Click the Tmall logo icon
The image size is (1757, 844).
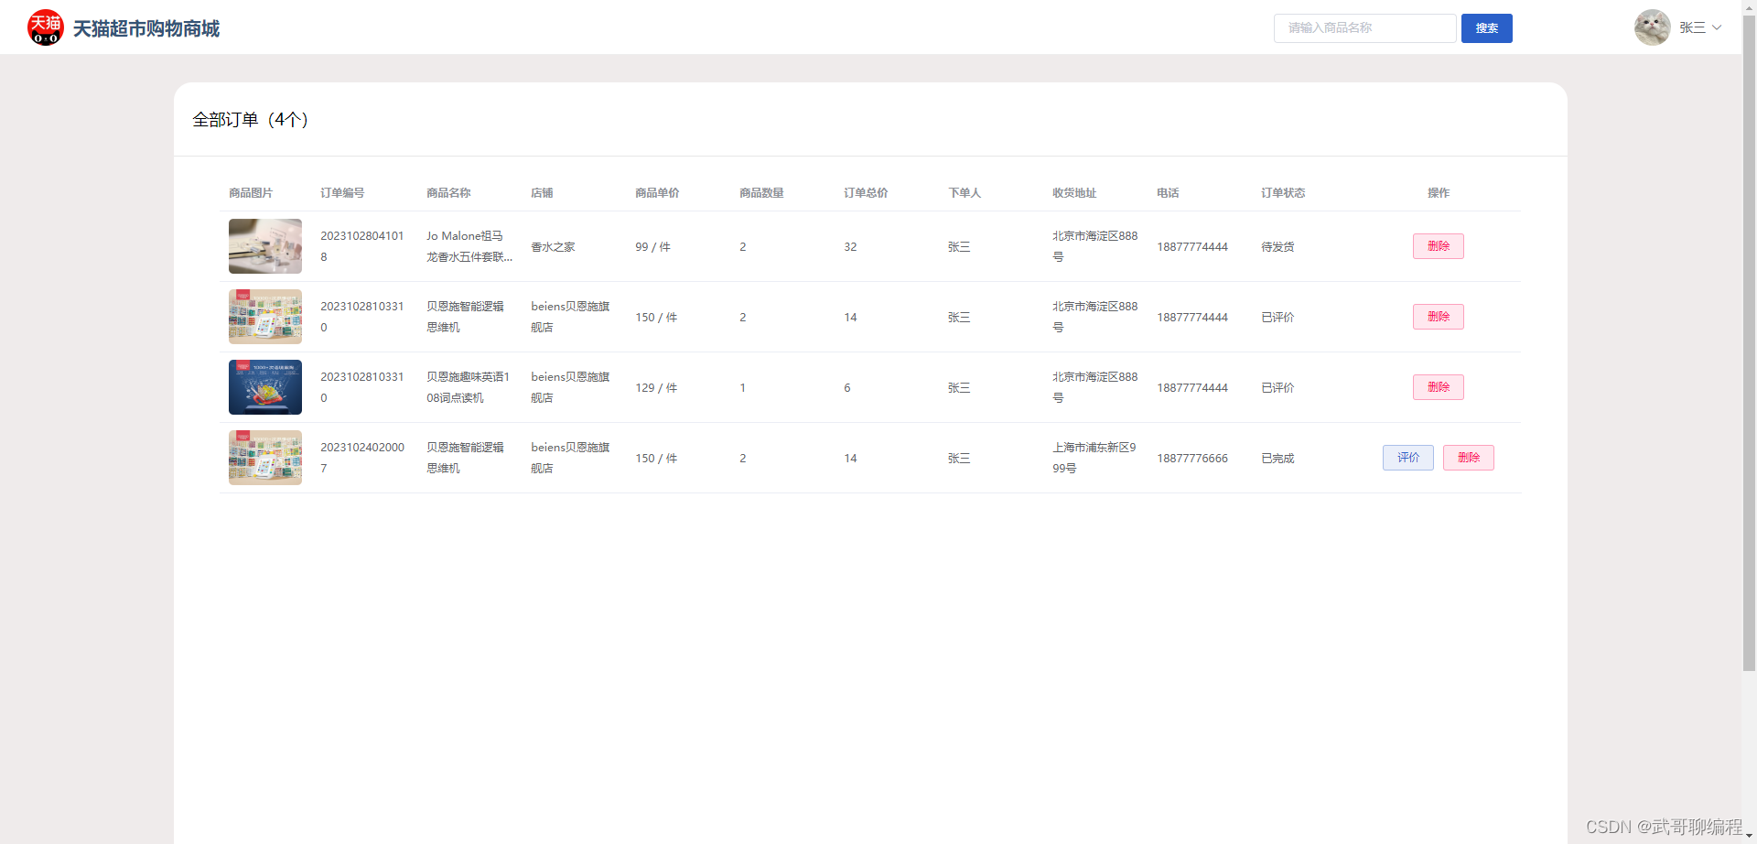45,27
